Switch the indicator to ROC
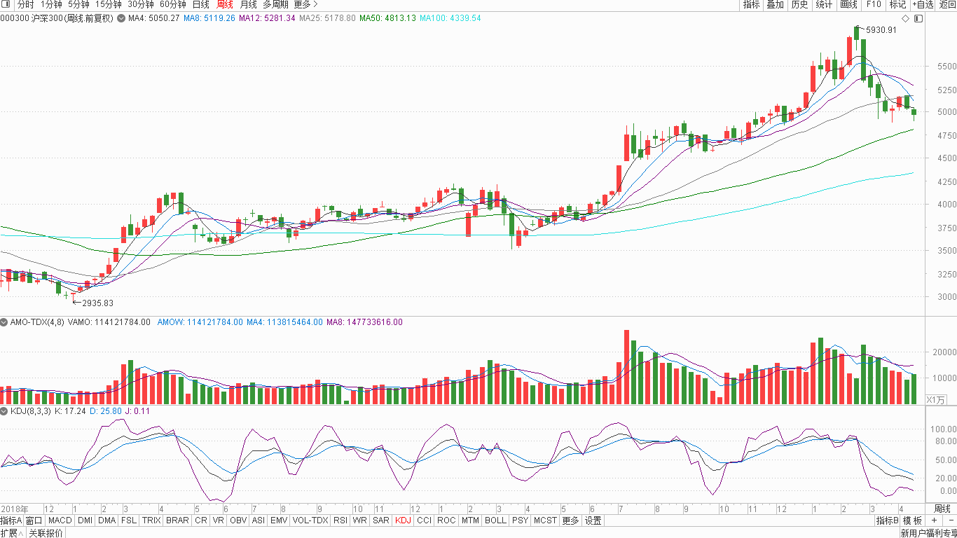Viewport: 957px width, 538px height. point(446,520)
